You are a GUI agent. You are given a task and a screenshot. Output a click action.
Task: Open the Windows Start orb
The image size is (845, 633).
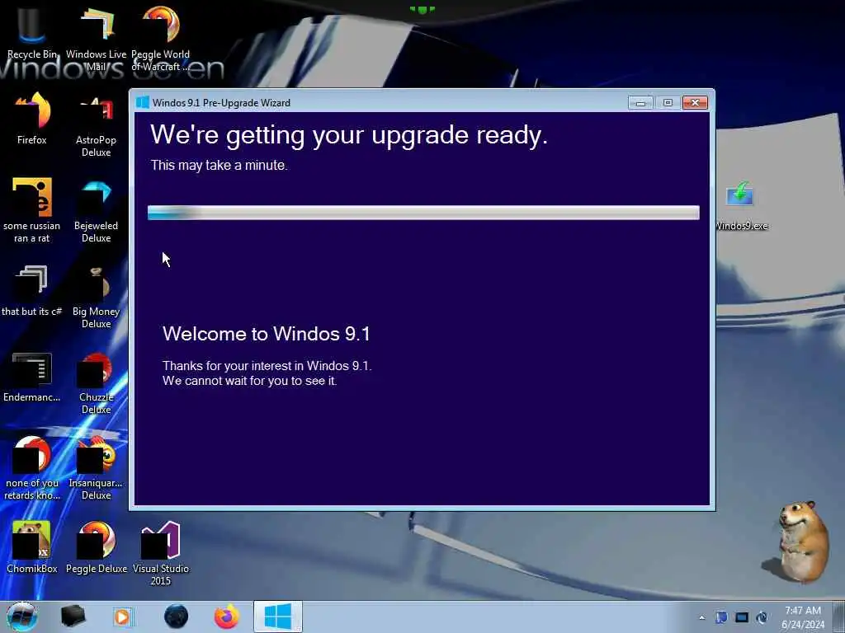coord(22,617)
